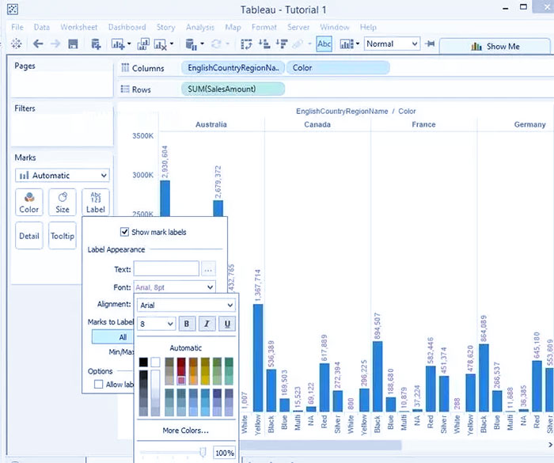The height and width of the screenshot is (463, 554).
Task: Open the File menu
Action: [x=17, y=27]
